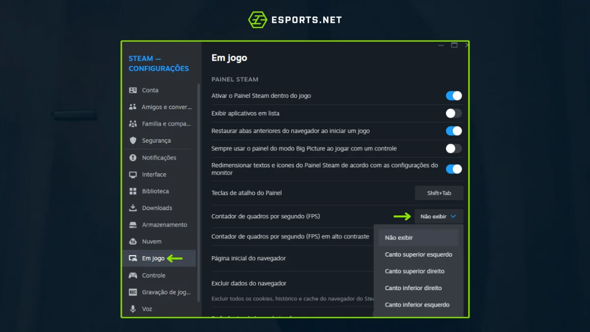This screenshot has width=590, height=332.
Task: Go to Gravação de jogo settings
Action: pos(160,292)
